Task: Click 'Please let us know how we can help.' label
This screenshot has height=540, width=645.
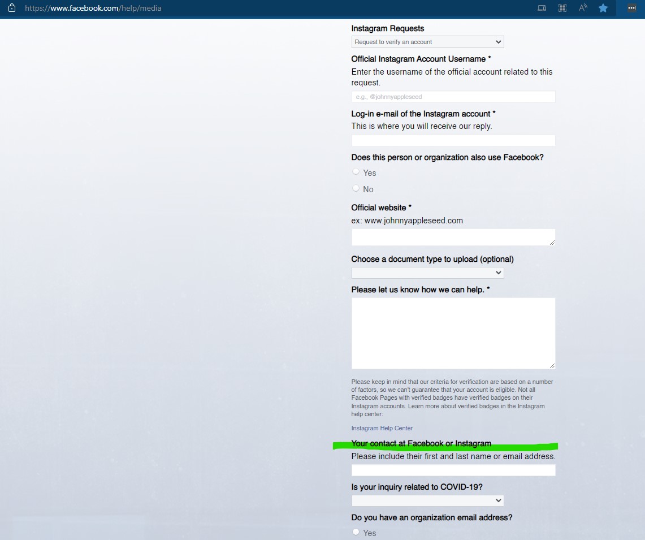Action: pyautogui.click(x=420, y=290)
